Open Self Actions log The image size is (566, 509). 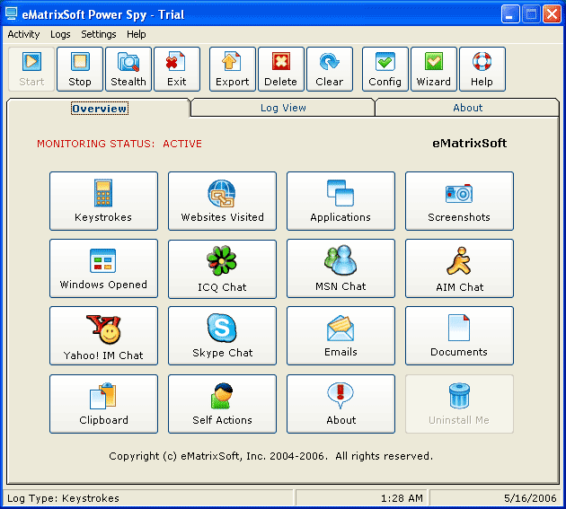click(x=222, y=404)
